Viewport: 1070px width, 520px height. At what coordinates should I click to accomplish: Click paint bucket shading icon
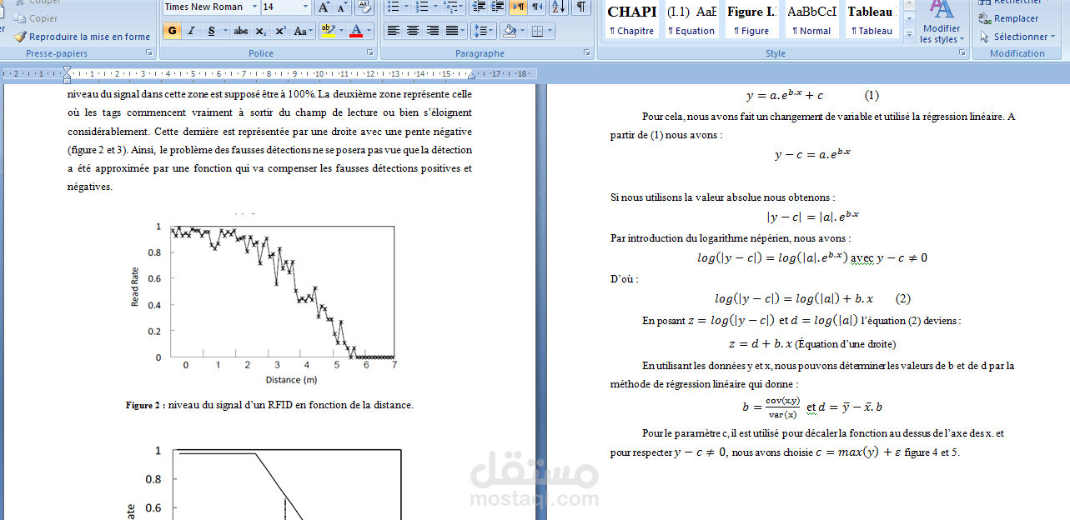coord(508,31)
